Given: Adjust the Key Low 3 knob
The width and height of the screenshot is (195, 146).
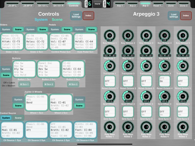Looking at the screenshot, I should coord(146,51).
